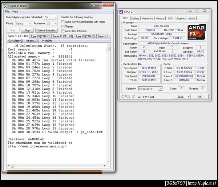Click the output vertical scrollbar down arrow
The height and width of the screenshot is (187, 218).
[x=108, y=162]
